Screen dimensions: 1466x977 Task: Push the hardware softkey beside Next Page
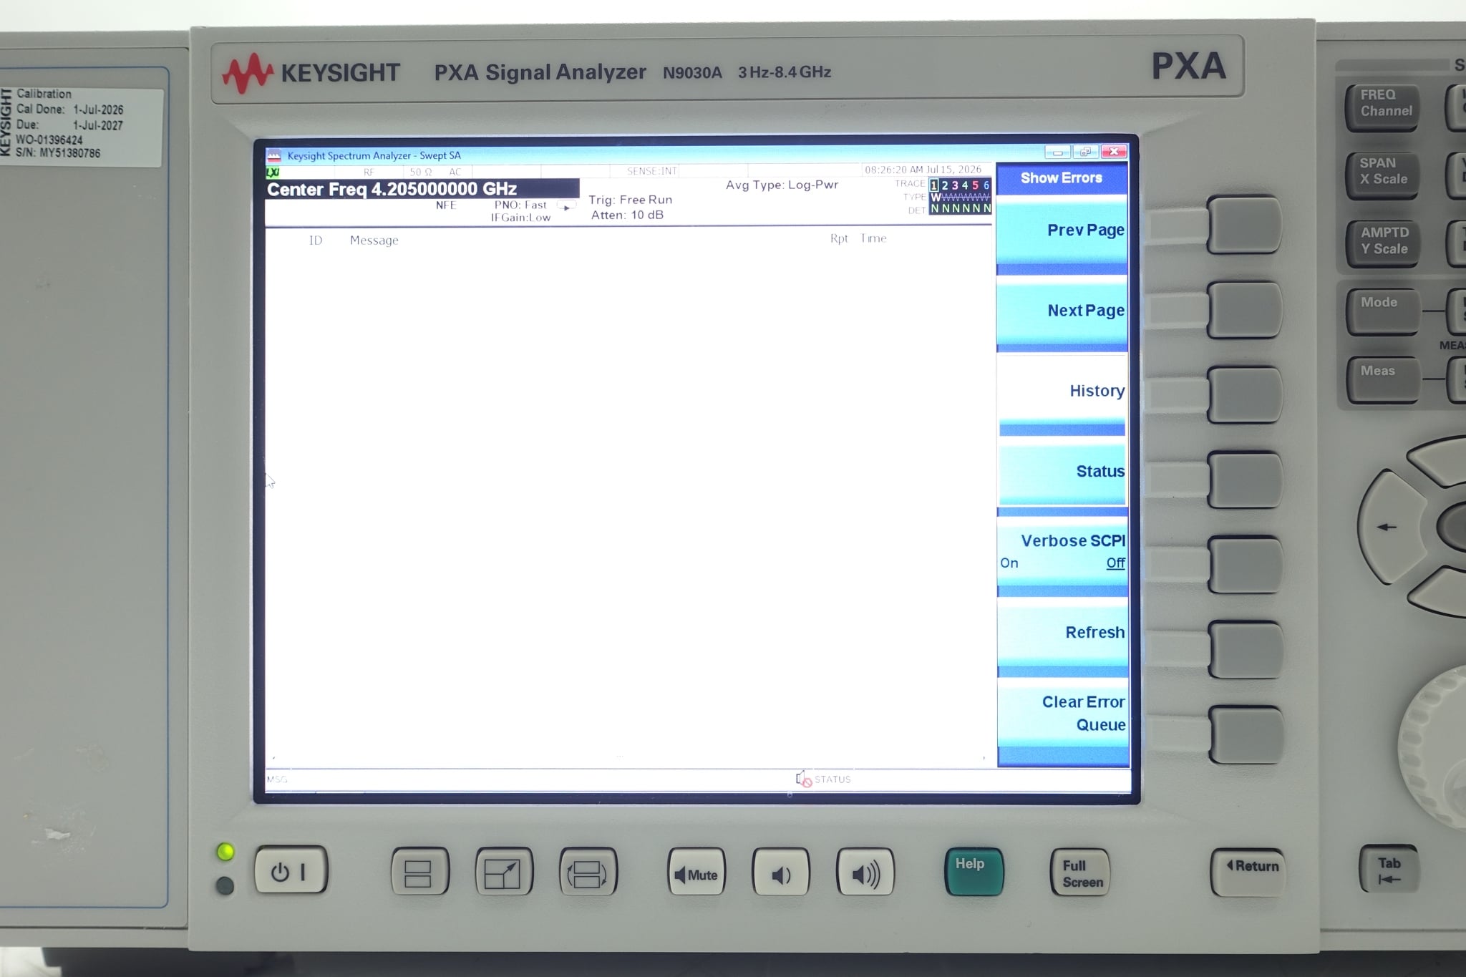1244,310
